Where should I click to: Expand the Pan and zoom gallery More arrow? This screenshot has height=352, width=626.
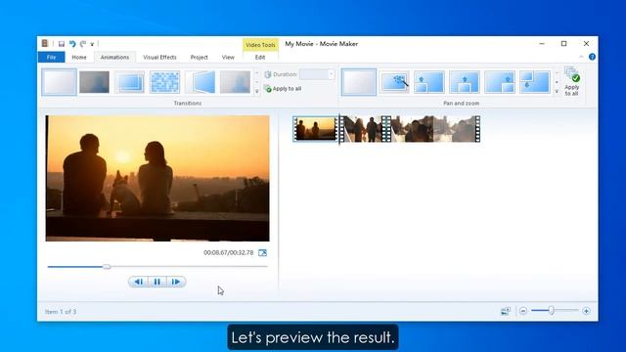point(557,91)
